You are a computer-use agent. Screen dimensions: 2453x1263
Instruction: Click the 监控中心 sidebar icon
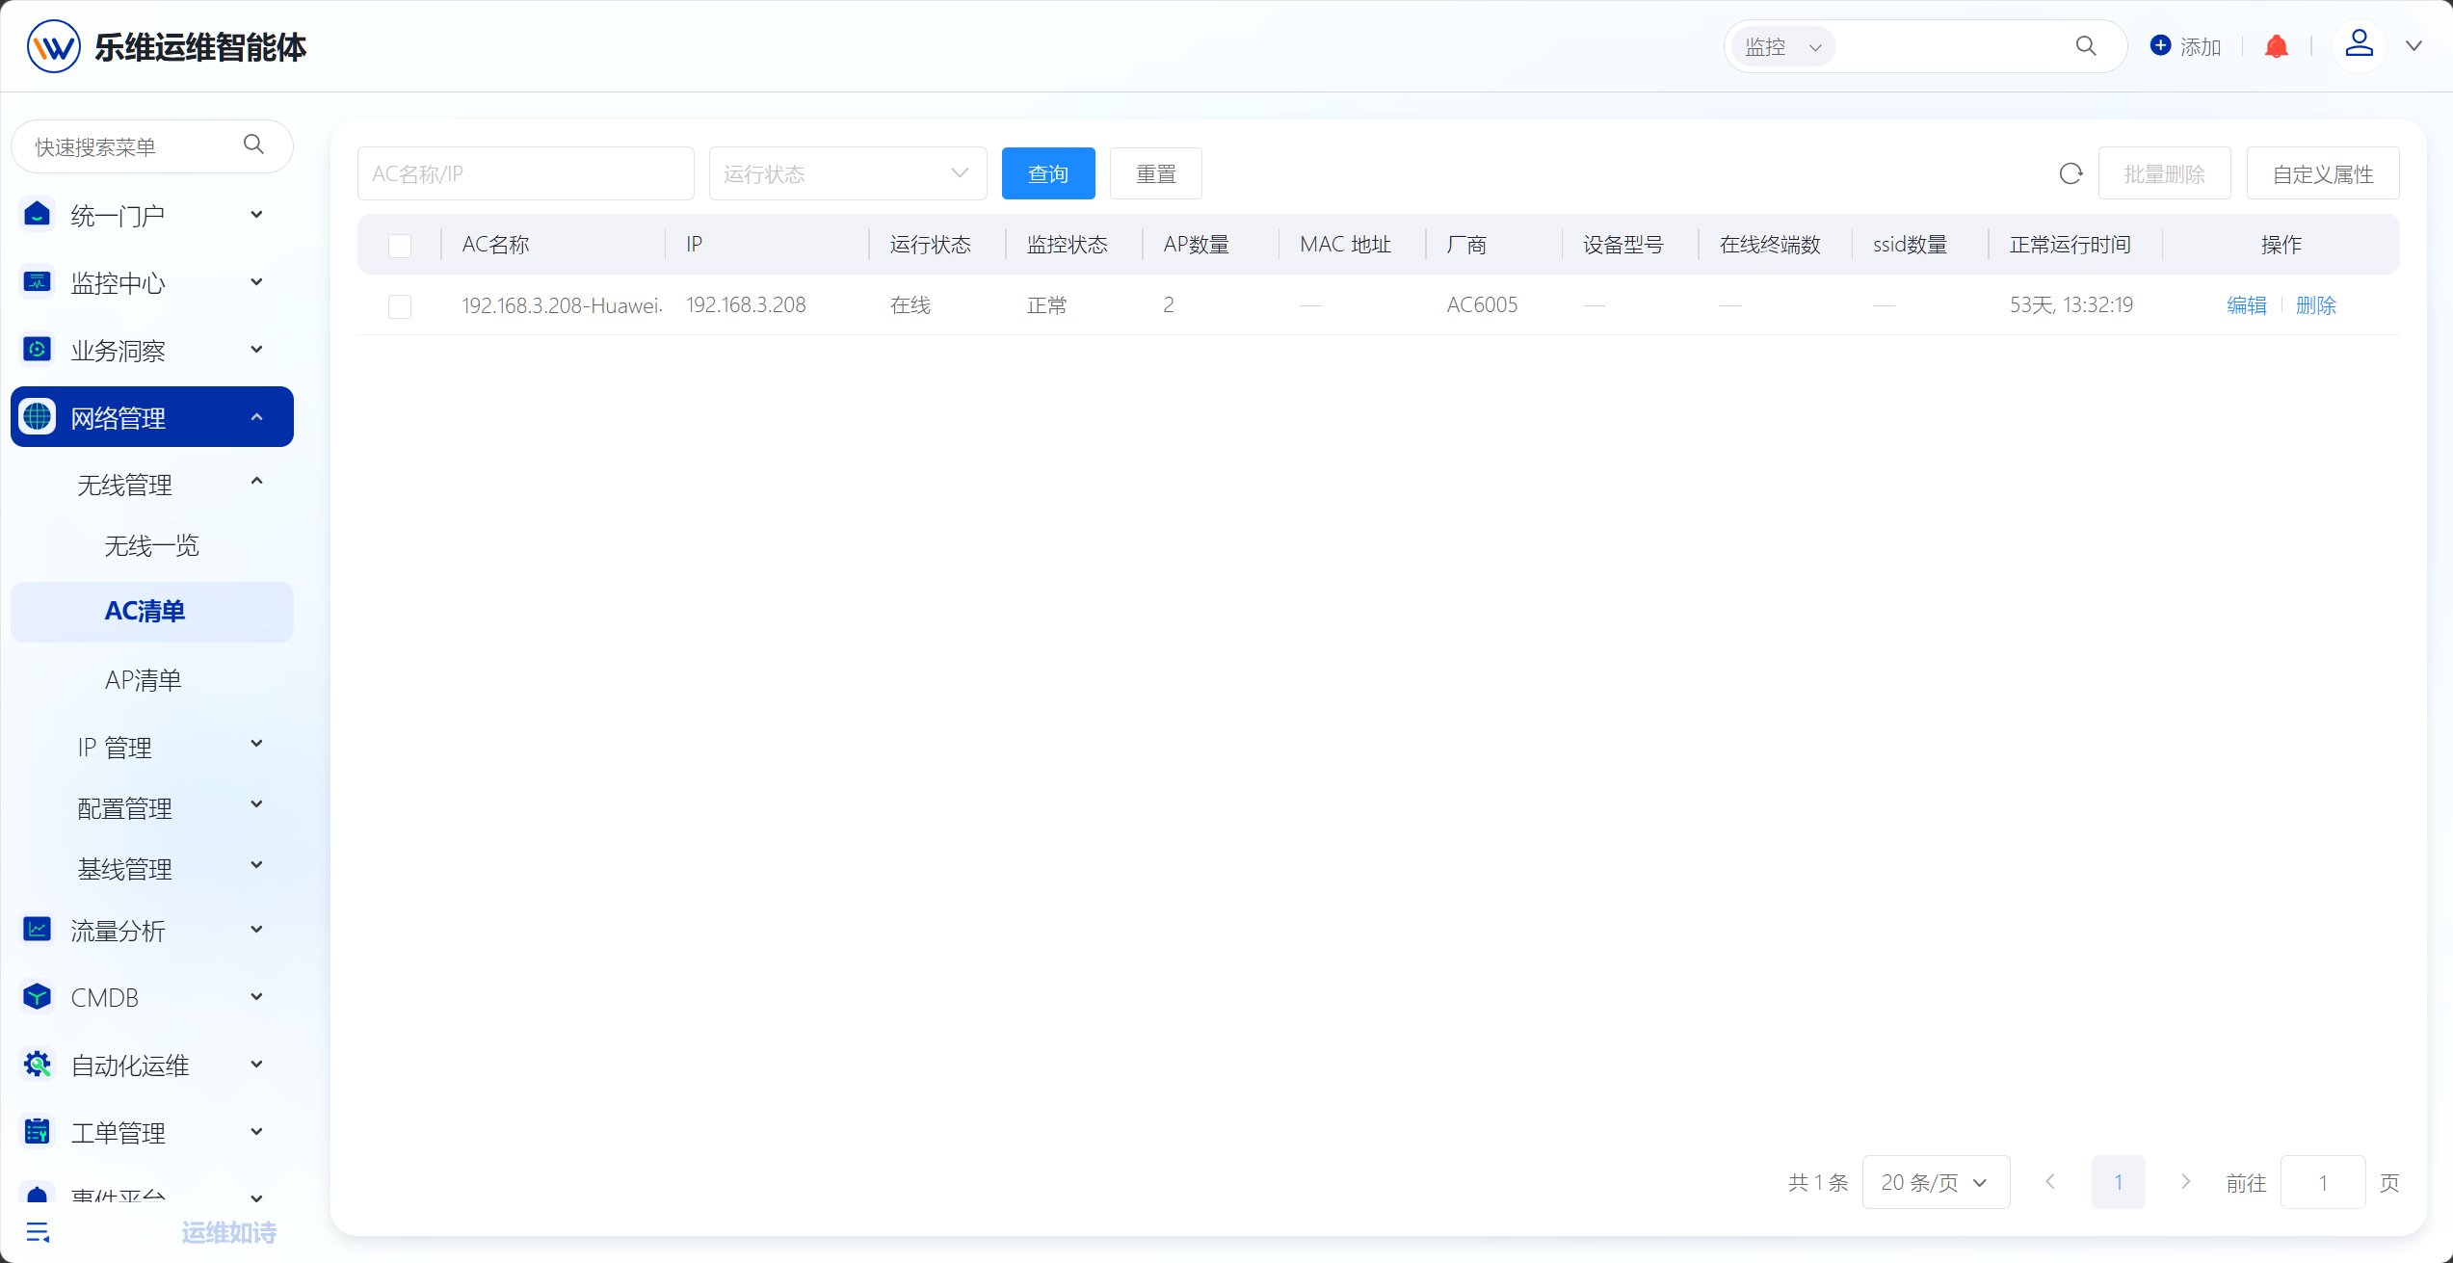coord(37,281)
